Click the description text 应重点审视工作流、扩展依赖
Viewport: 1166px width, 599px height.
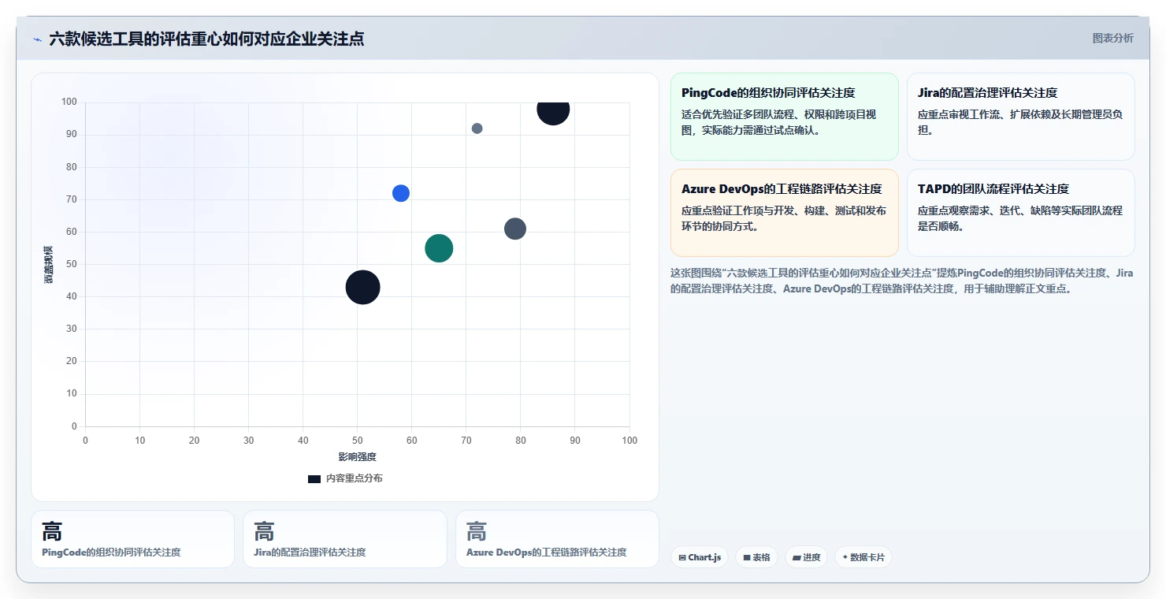(1020, 122)
